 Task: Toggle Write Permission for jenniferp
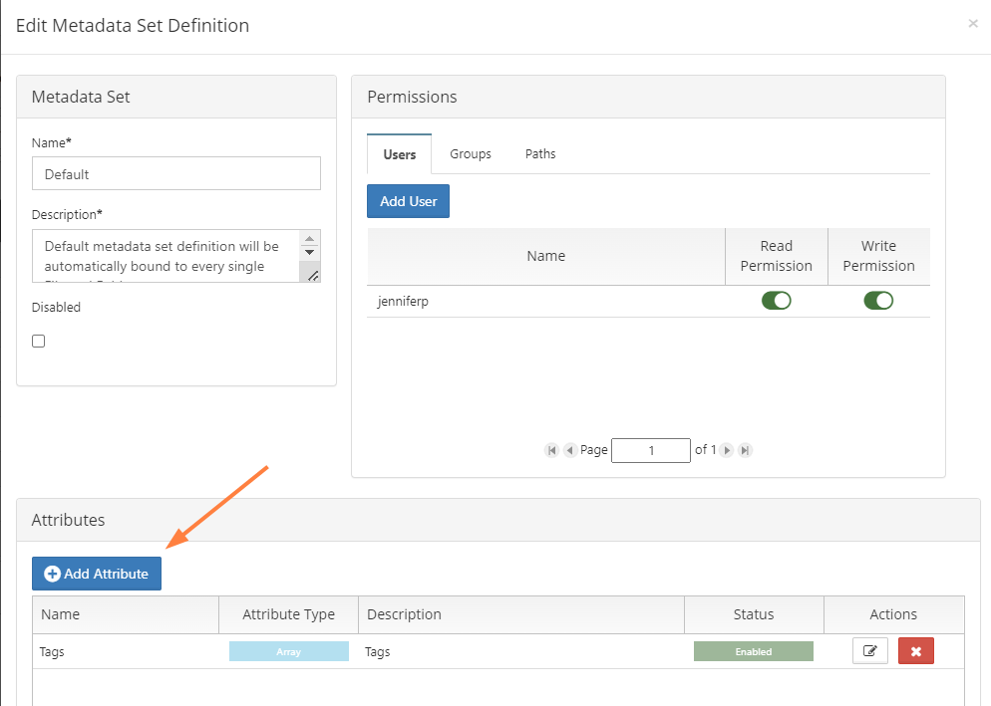(x=878, y=301)
